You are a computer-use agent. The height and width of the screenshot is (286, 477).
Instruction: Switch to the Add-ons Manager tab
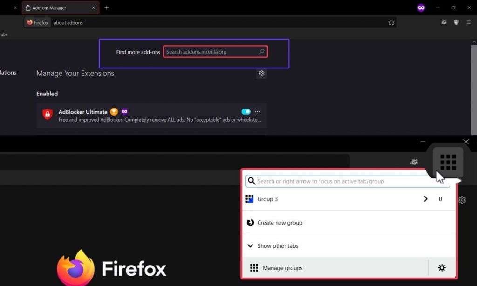[x=60, y=7]
